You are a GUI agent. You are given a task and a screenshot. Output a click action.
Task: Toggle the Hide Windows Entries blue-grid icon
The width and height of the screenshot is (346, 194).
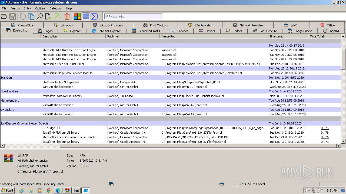(86, 16)
